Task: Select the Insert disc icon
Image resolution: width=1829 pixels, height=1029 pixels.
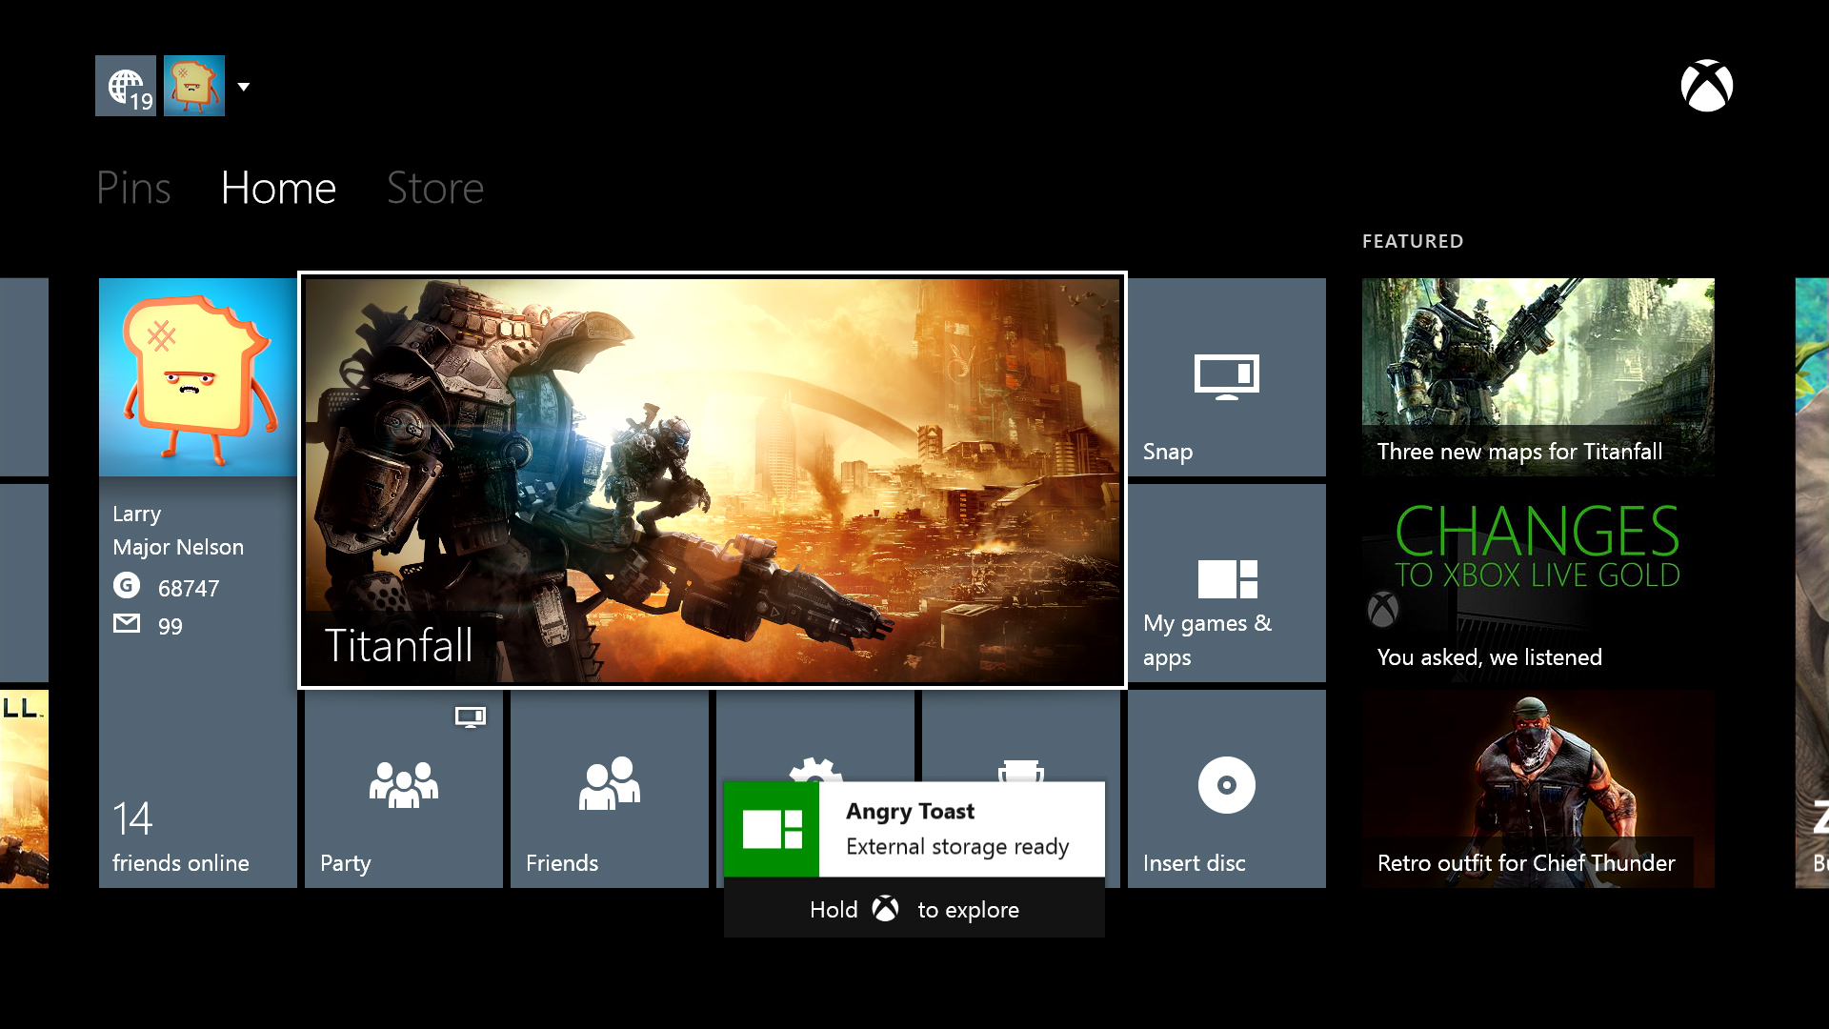Action: pyautogui.click(x=1227, y=785)
